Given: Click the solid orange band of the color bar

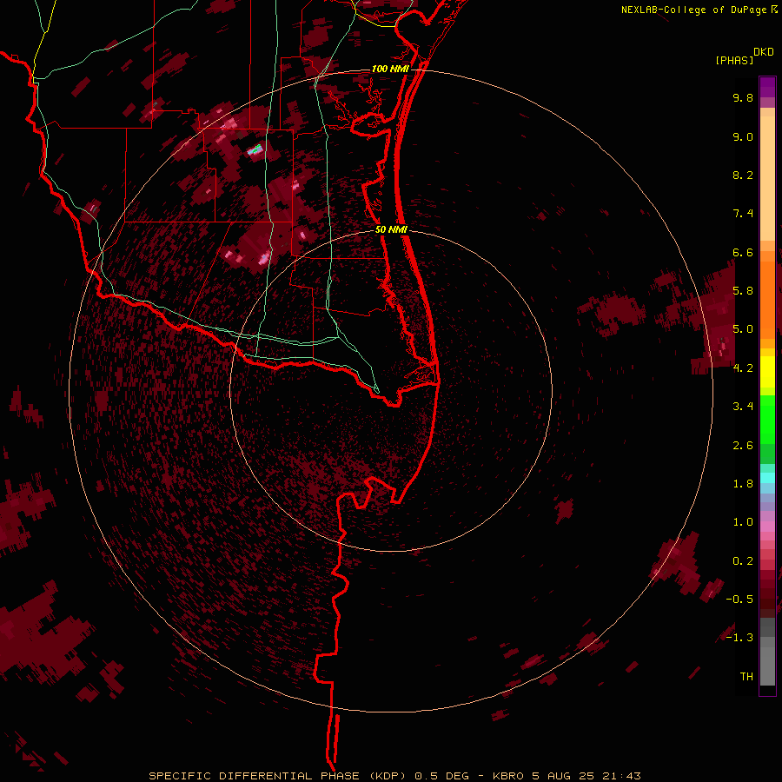Looking at the screenshot, I should 767,300.
